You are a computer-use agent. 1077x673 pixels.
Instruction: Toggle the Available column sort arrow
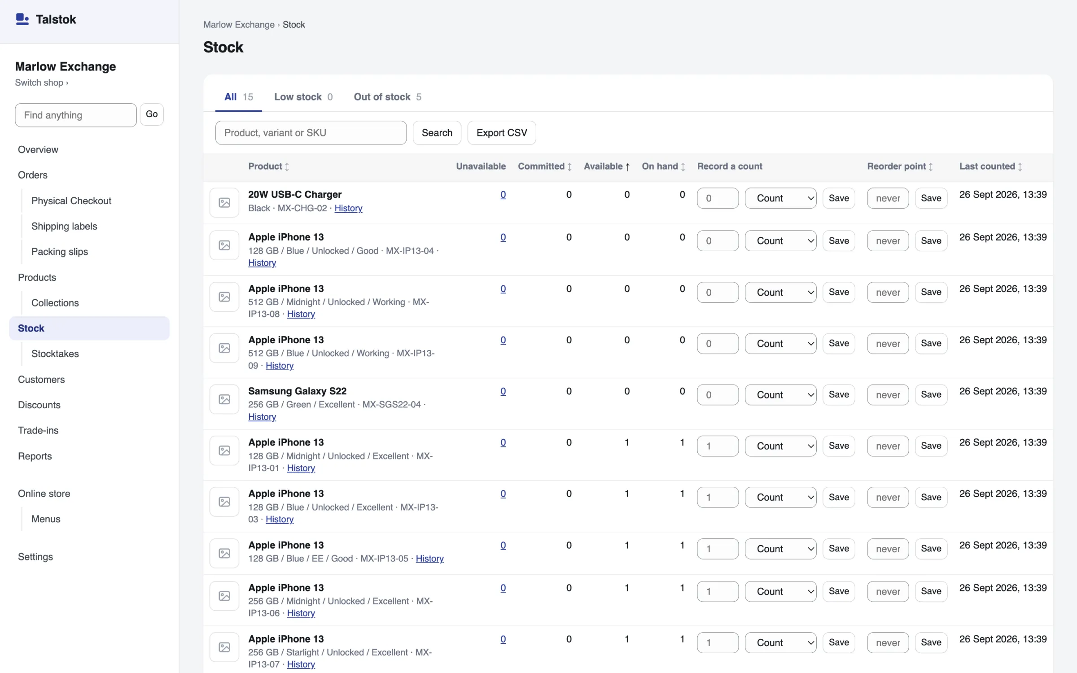pyautogui.click(x=627, y=166)
